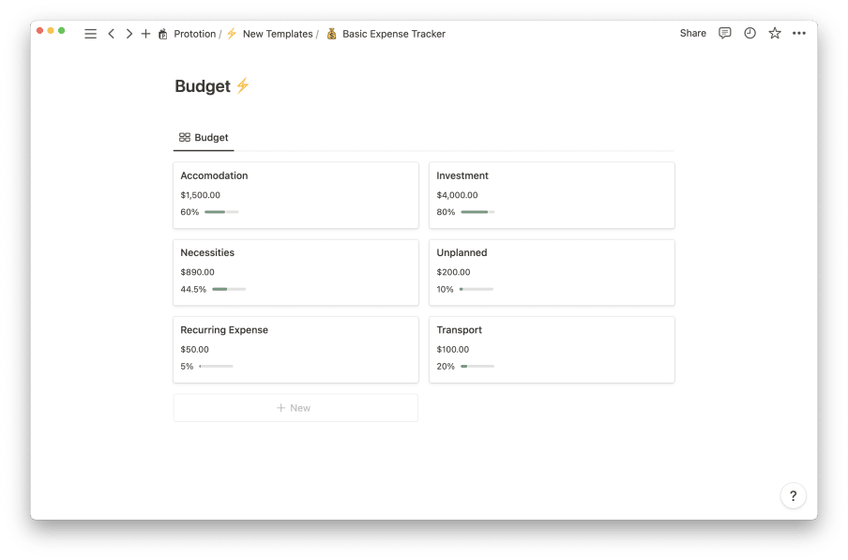Screen dimensions: 848x560
Task: Click the Prototion workspace icon
Action: [163, 34]
